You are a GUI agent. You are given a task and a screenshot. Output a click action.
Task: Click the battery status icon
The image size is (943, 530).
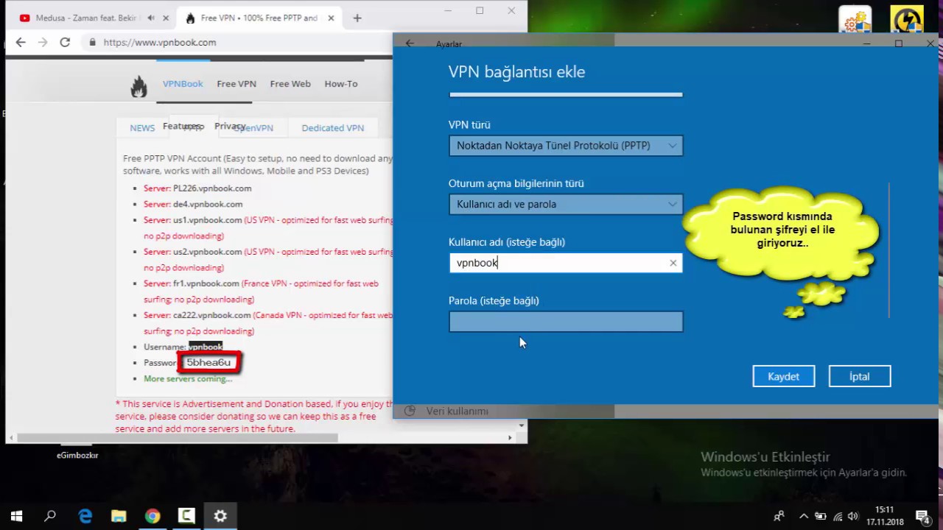click(820, 516)
